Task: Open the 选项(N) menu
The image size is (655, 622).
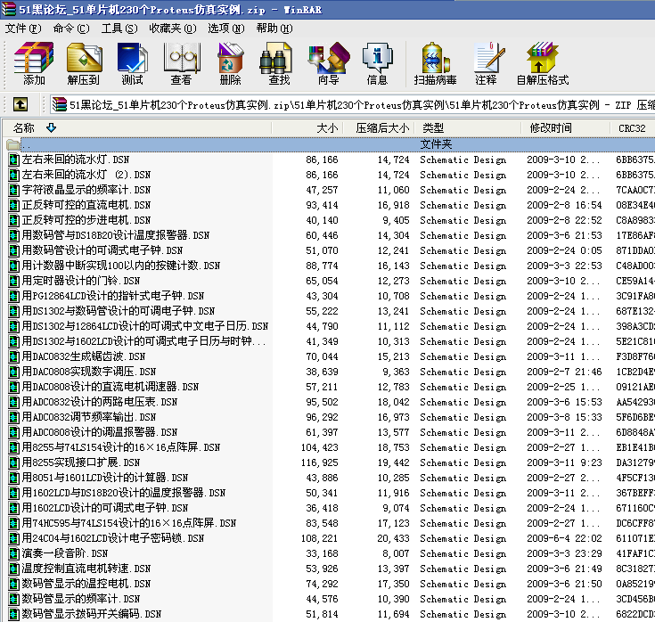Action: click(x=226, y=29)
